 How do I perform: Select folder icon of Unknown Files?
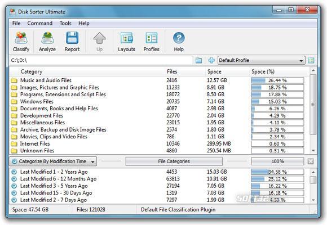pyautogui.click(x=14, y=151)
